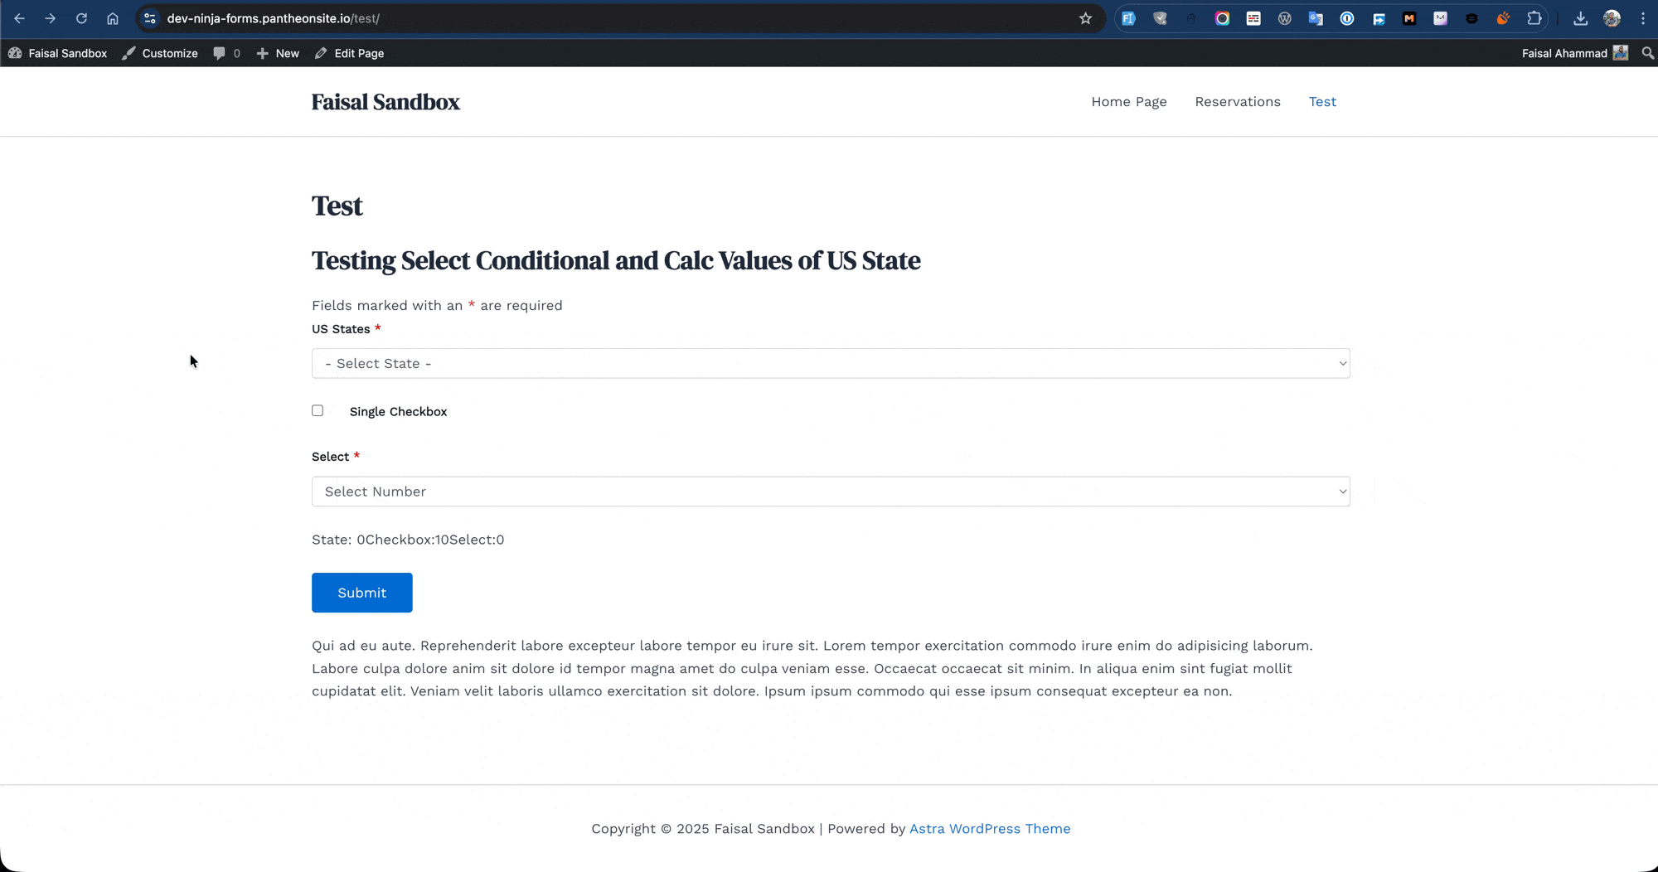Viewport: 1658px width, 872px height.
Task: Reload the current page
Action: pos(81,18)
